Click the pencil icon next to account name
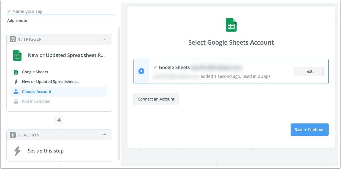 (x=155, y=67)
